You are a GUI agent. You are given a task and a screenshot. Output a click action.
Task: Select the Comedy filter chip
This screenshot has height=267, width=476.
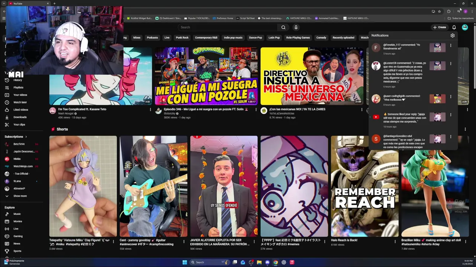coord(321,38)
